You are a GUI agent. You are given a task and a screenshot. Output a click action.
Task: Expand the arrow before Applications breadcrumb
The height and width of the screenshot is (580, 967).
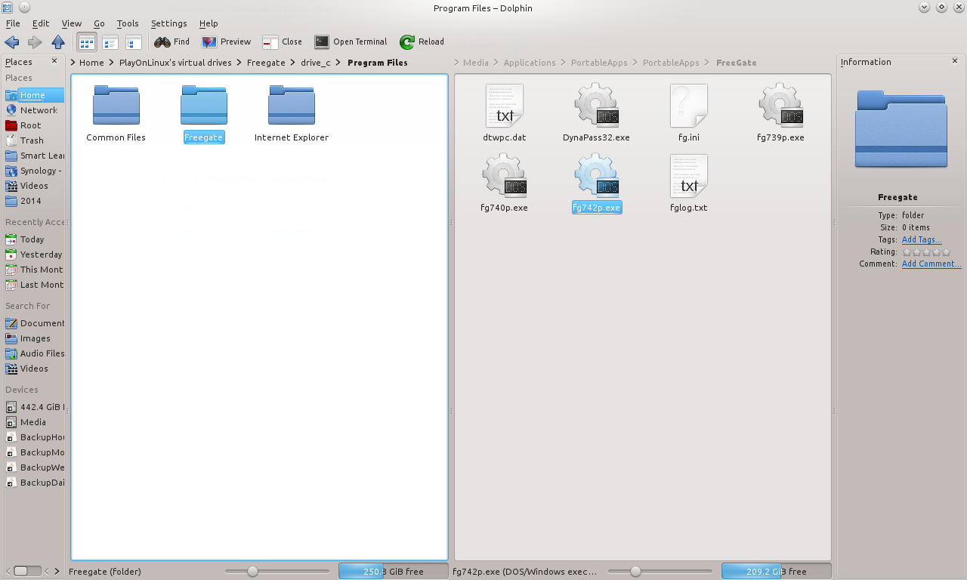(x=496, y=63)
